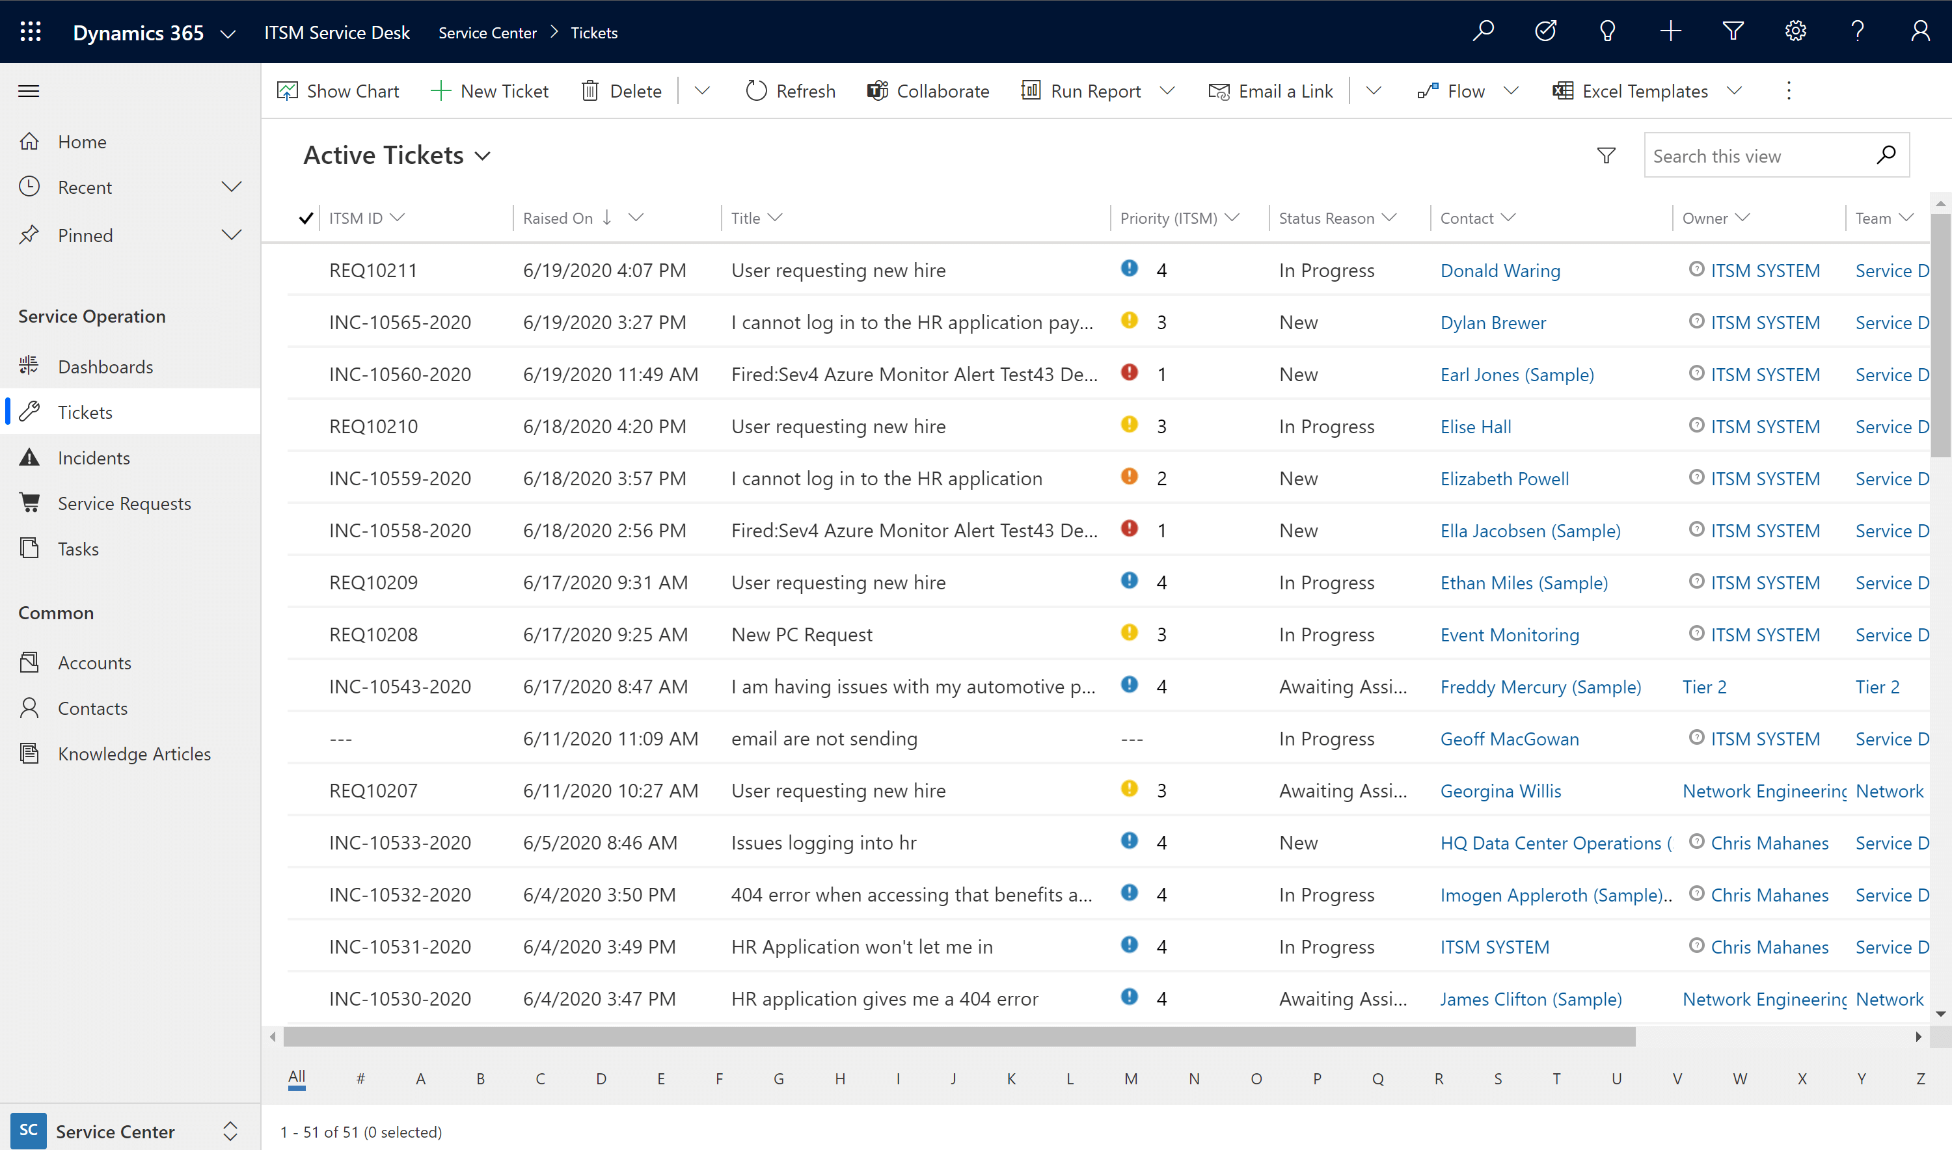Toggle the checkbox next to ITSM ID column
Screen dimensions: 1952x1150
(305, 218)
